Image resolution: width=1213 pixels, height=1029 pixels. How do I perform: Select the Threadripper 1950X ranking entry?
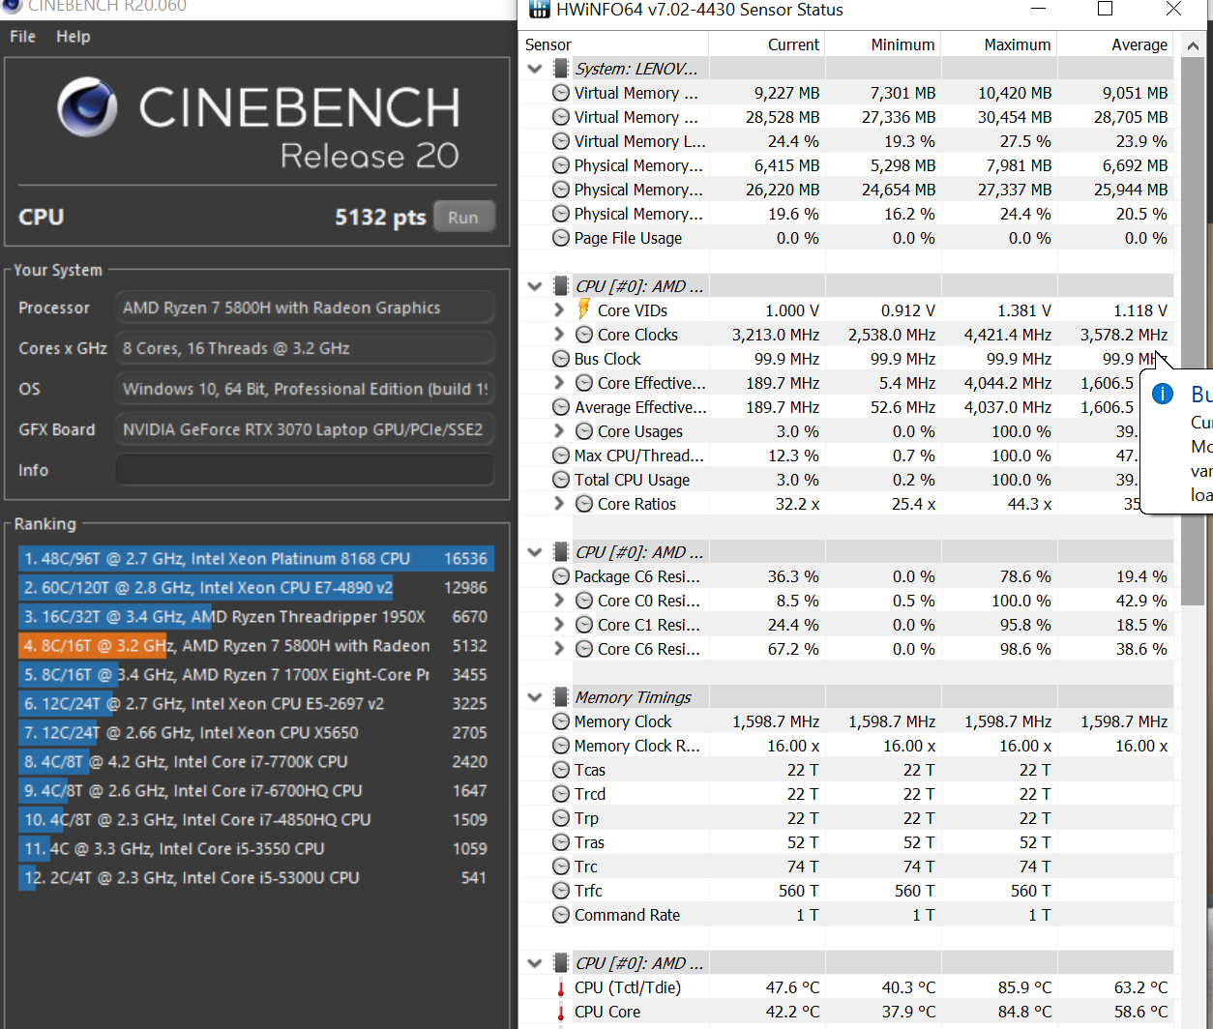pyautogui.click(x=256, y=616)
